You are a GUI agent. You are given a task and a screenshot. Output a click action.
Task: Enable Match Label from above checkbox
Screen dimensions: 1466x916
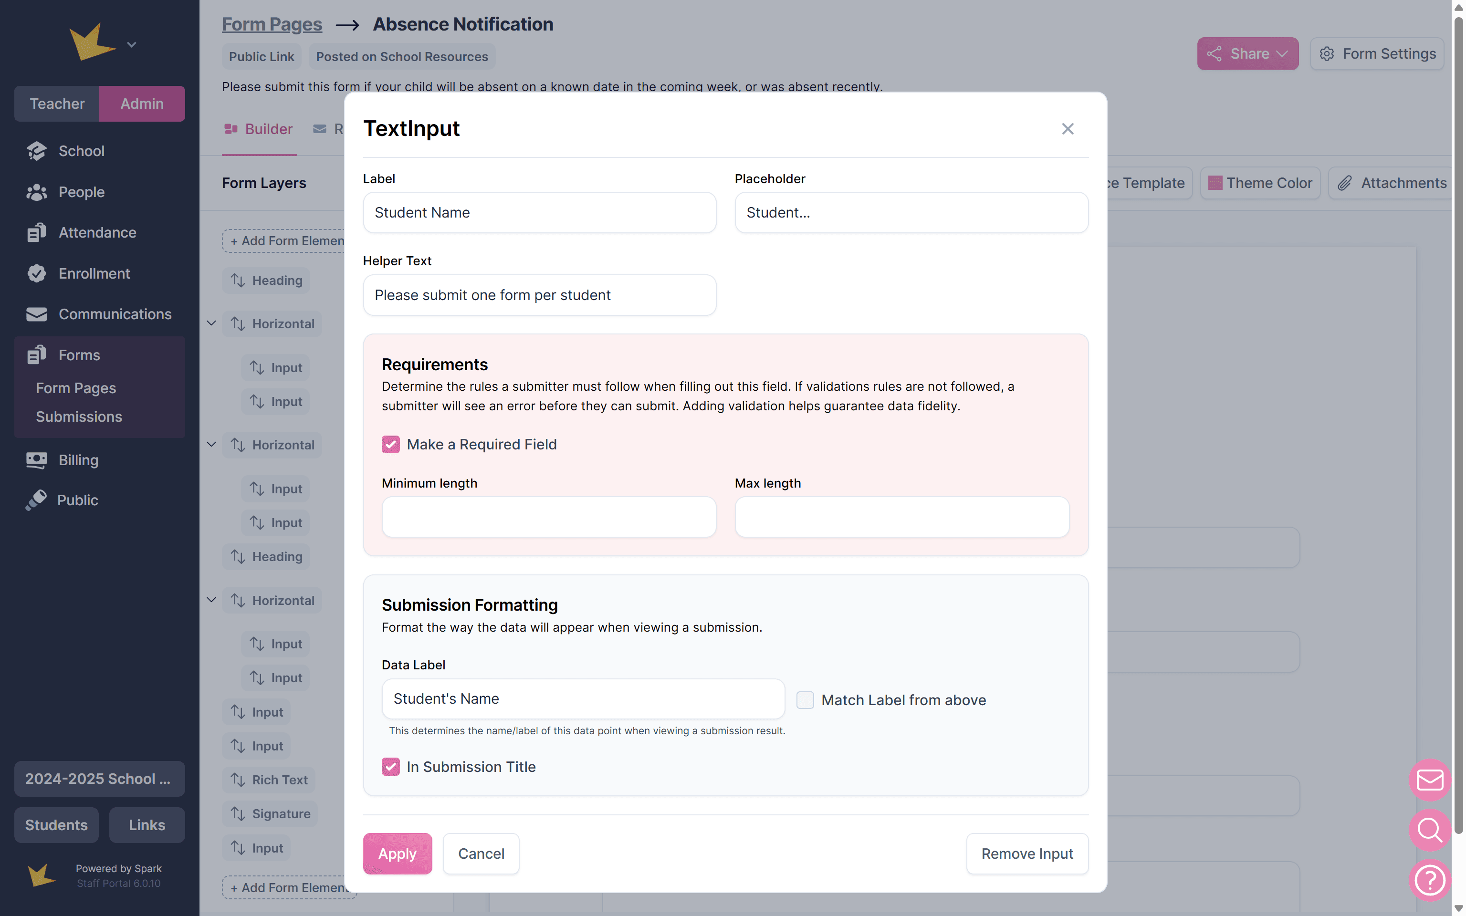coord(805,700)
